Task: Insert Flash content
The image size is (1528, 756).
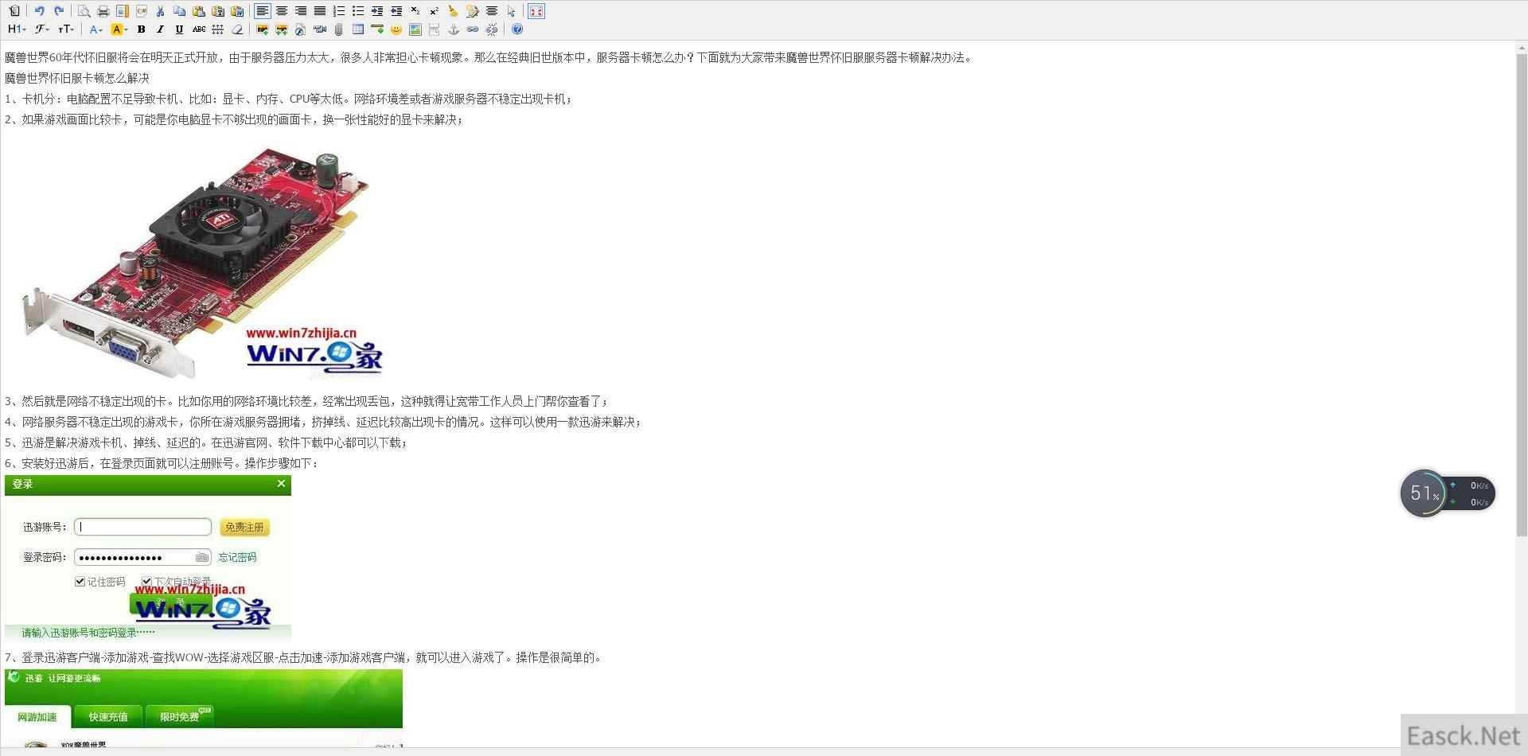Action: coord(300,29)
